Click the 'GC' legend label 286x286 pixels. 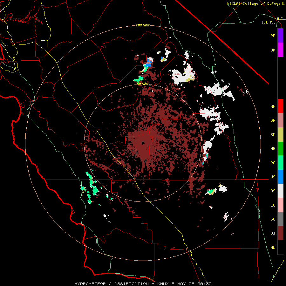(x=273, y=219)
